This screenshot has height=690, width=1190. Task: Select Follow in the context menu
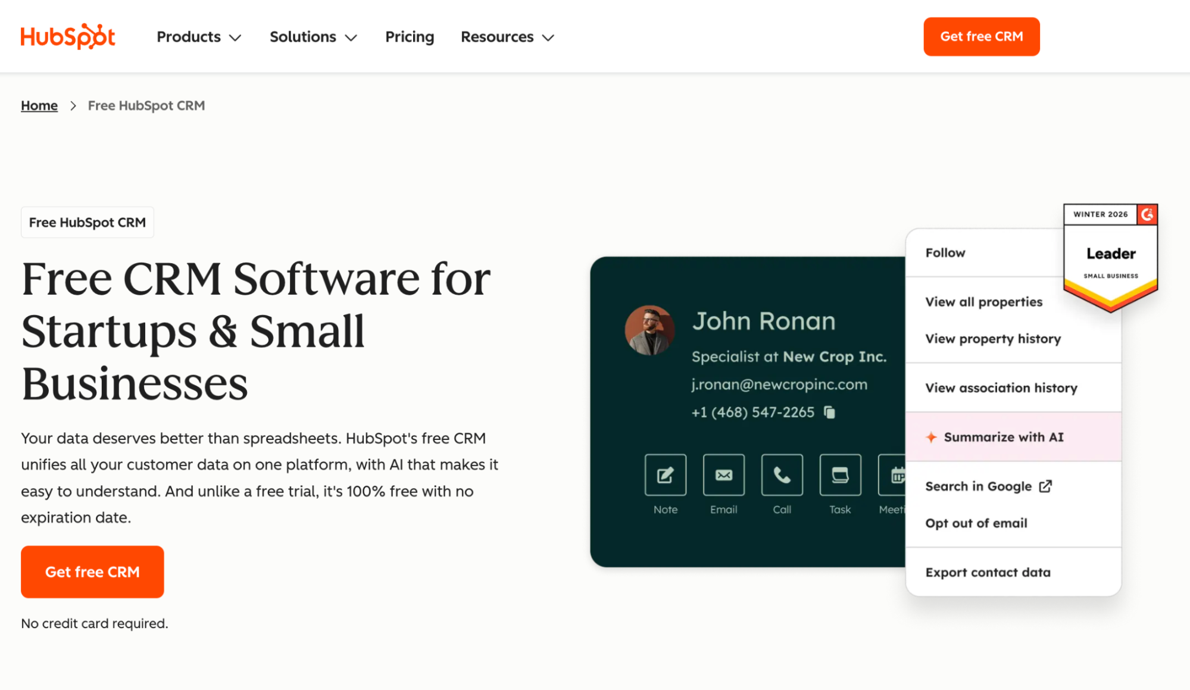click(945, 253)
